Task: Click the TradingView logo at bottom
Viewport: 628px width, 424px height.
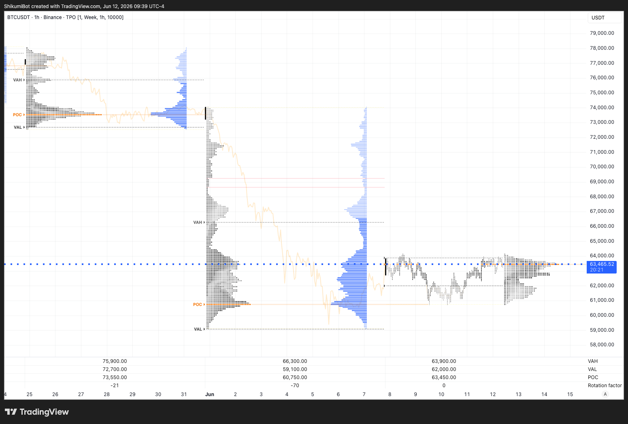Action: [37, 412]
